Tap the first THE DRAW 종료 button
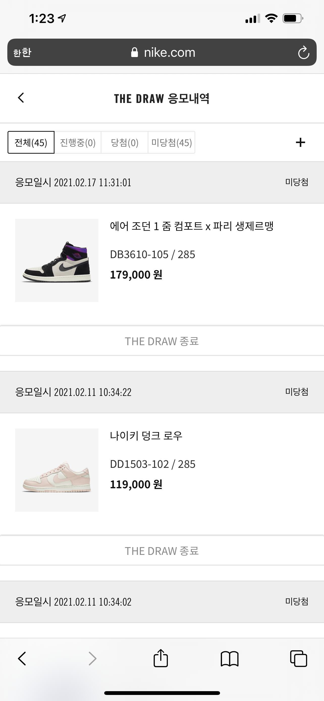The image size is (324, 701). coord(162,341)
